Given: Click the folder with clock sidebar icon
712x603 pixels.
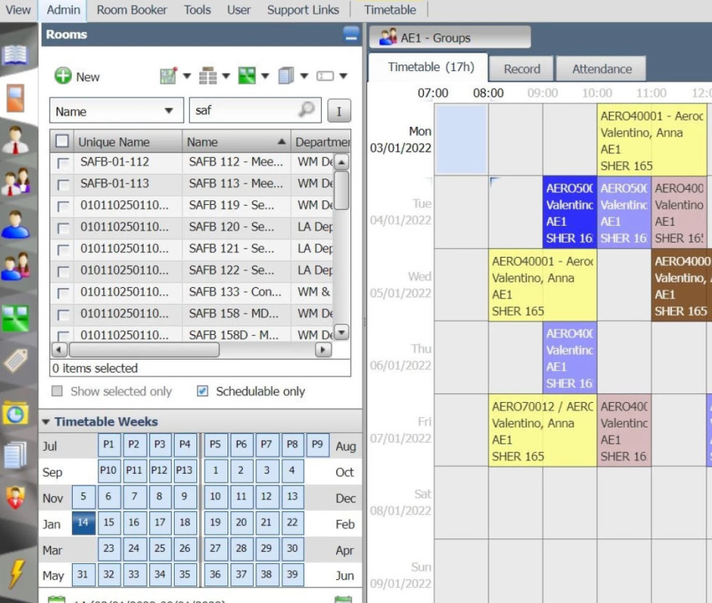Looking at the screenshot, I should [x=15, y=412].
